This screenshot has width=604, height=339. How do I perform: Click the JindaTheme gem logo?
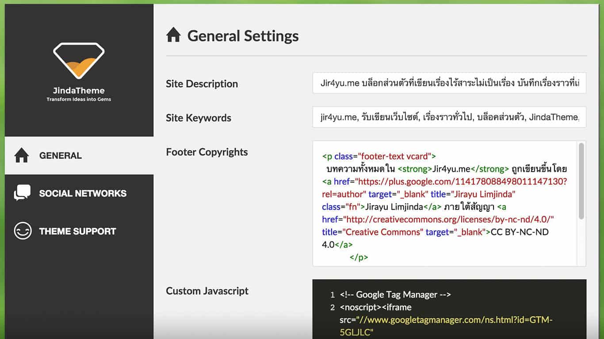tap(79, 60)
